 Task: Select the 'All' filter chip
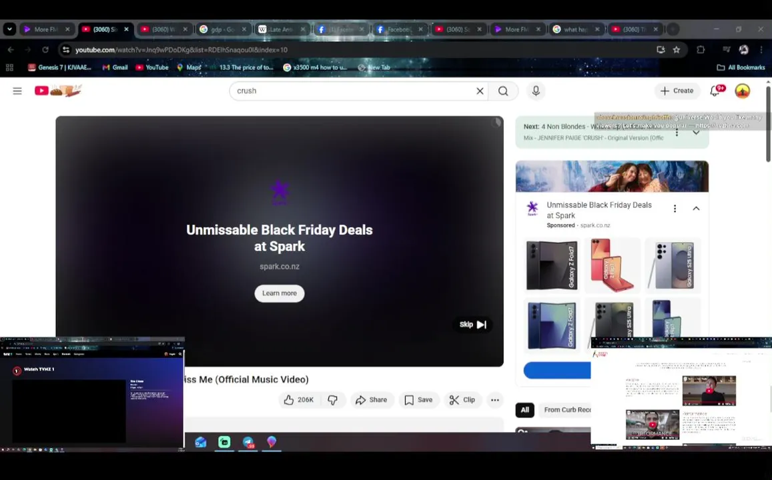click(525, 410)
